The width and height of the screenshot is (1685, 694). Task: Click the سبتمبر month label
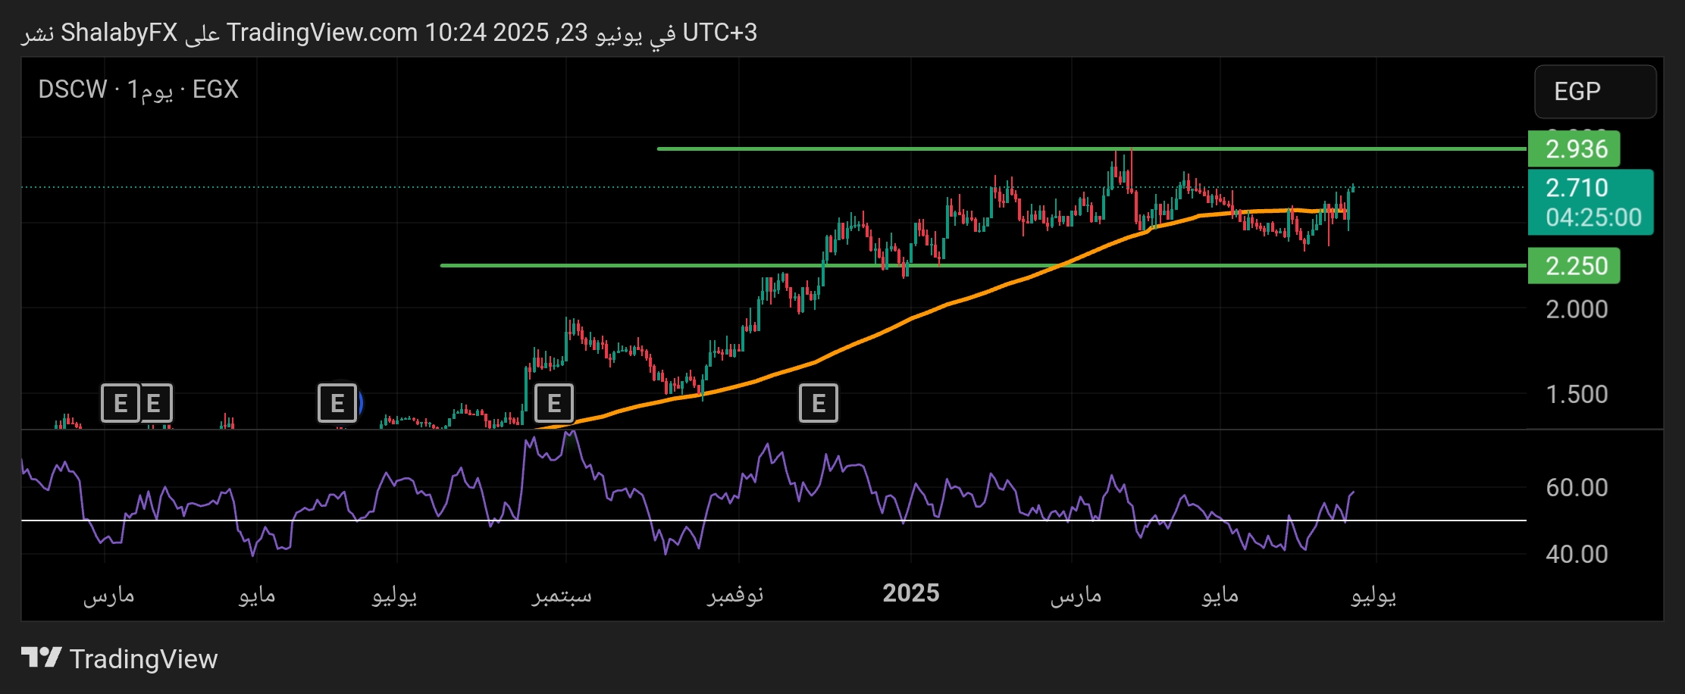coord(562,595)
